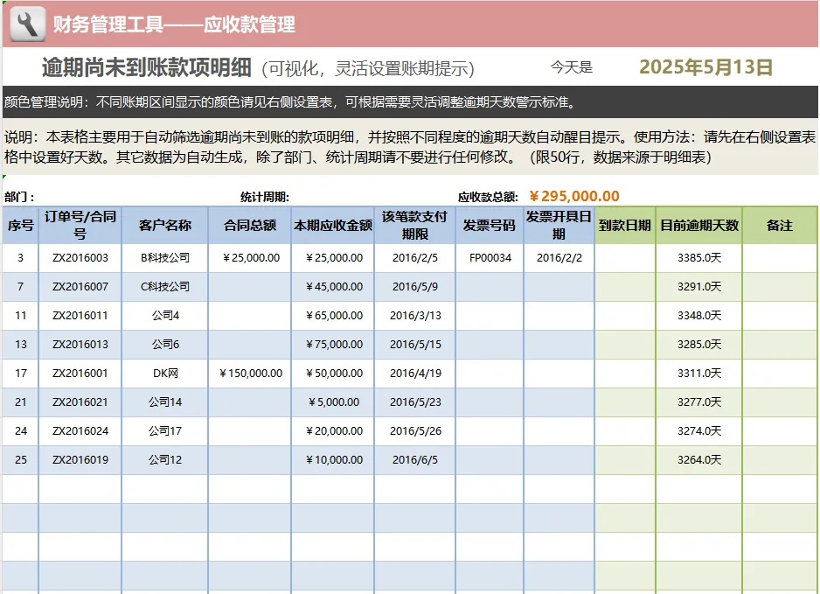Select order number ZX2016007
The image size is (820, 594).
[x=80, y=287]
